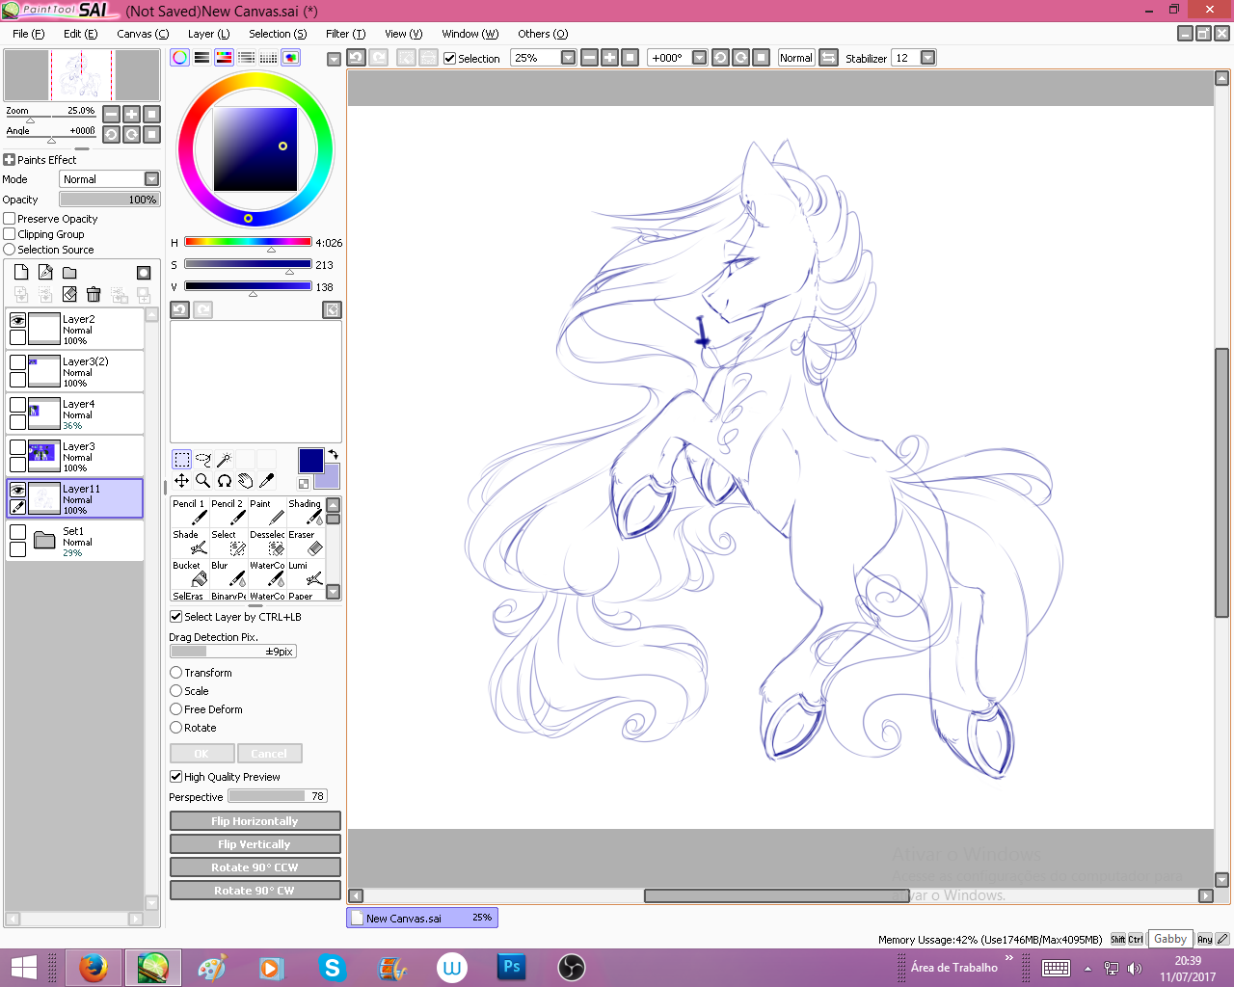
Task: Expand the Stabilizer value dropdown
Action: (x=927, y=58)
